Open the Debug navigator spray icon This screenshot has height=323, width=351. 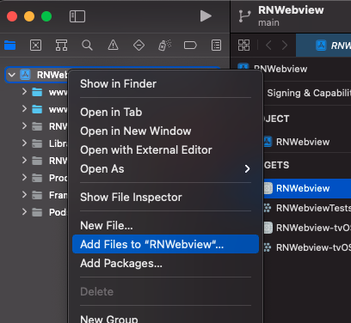tap(164, 45)
